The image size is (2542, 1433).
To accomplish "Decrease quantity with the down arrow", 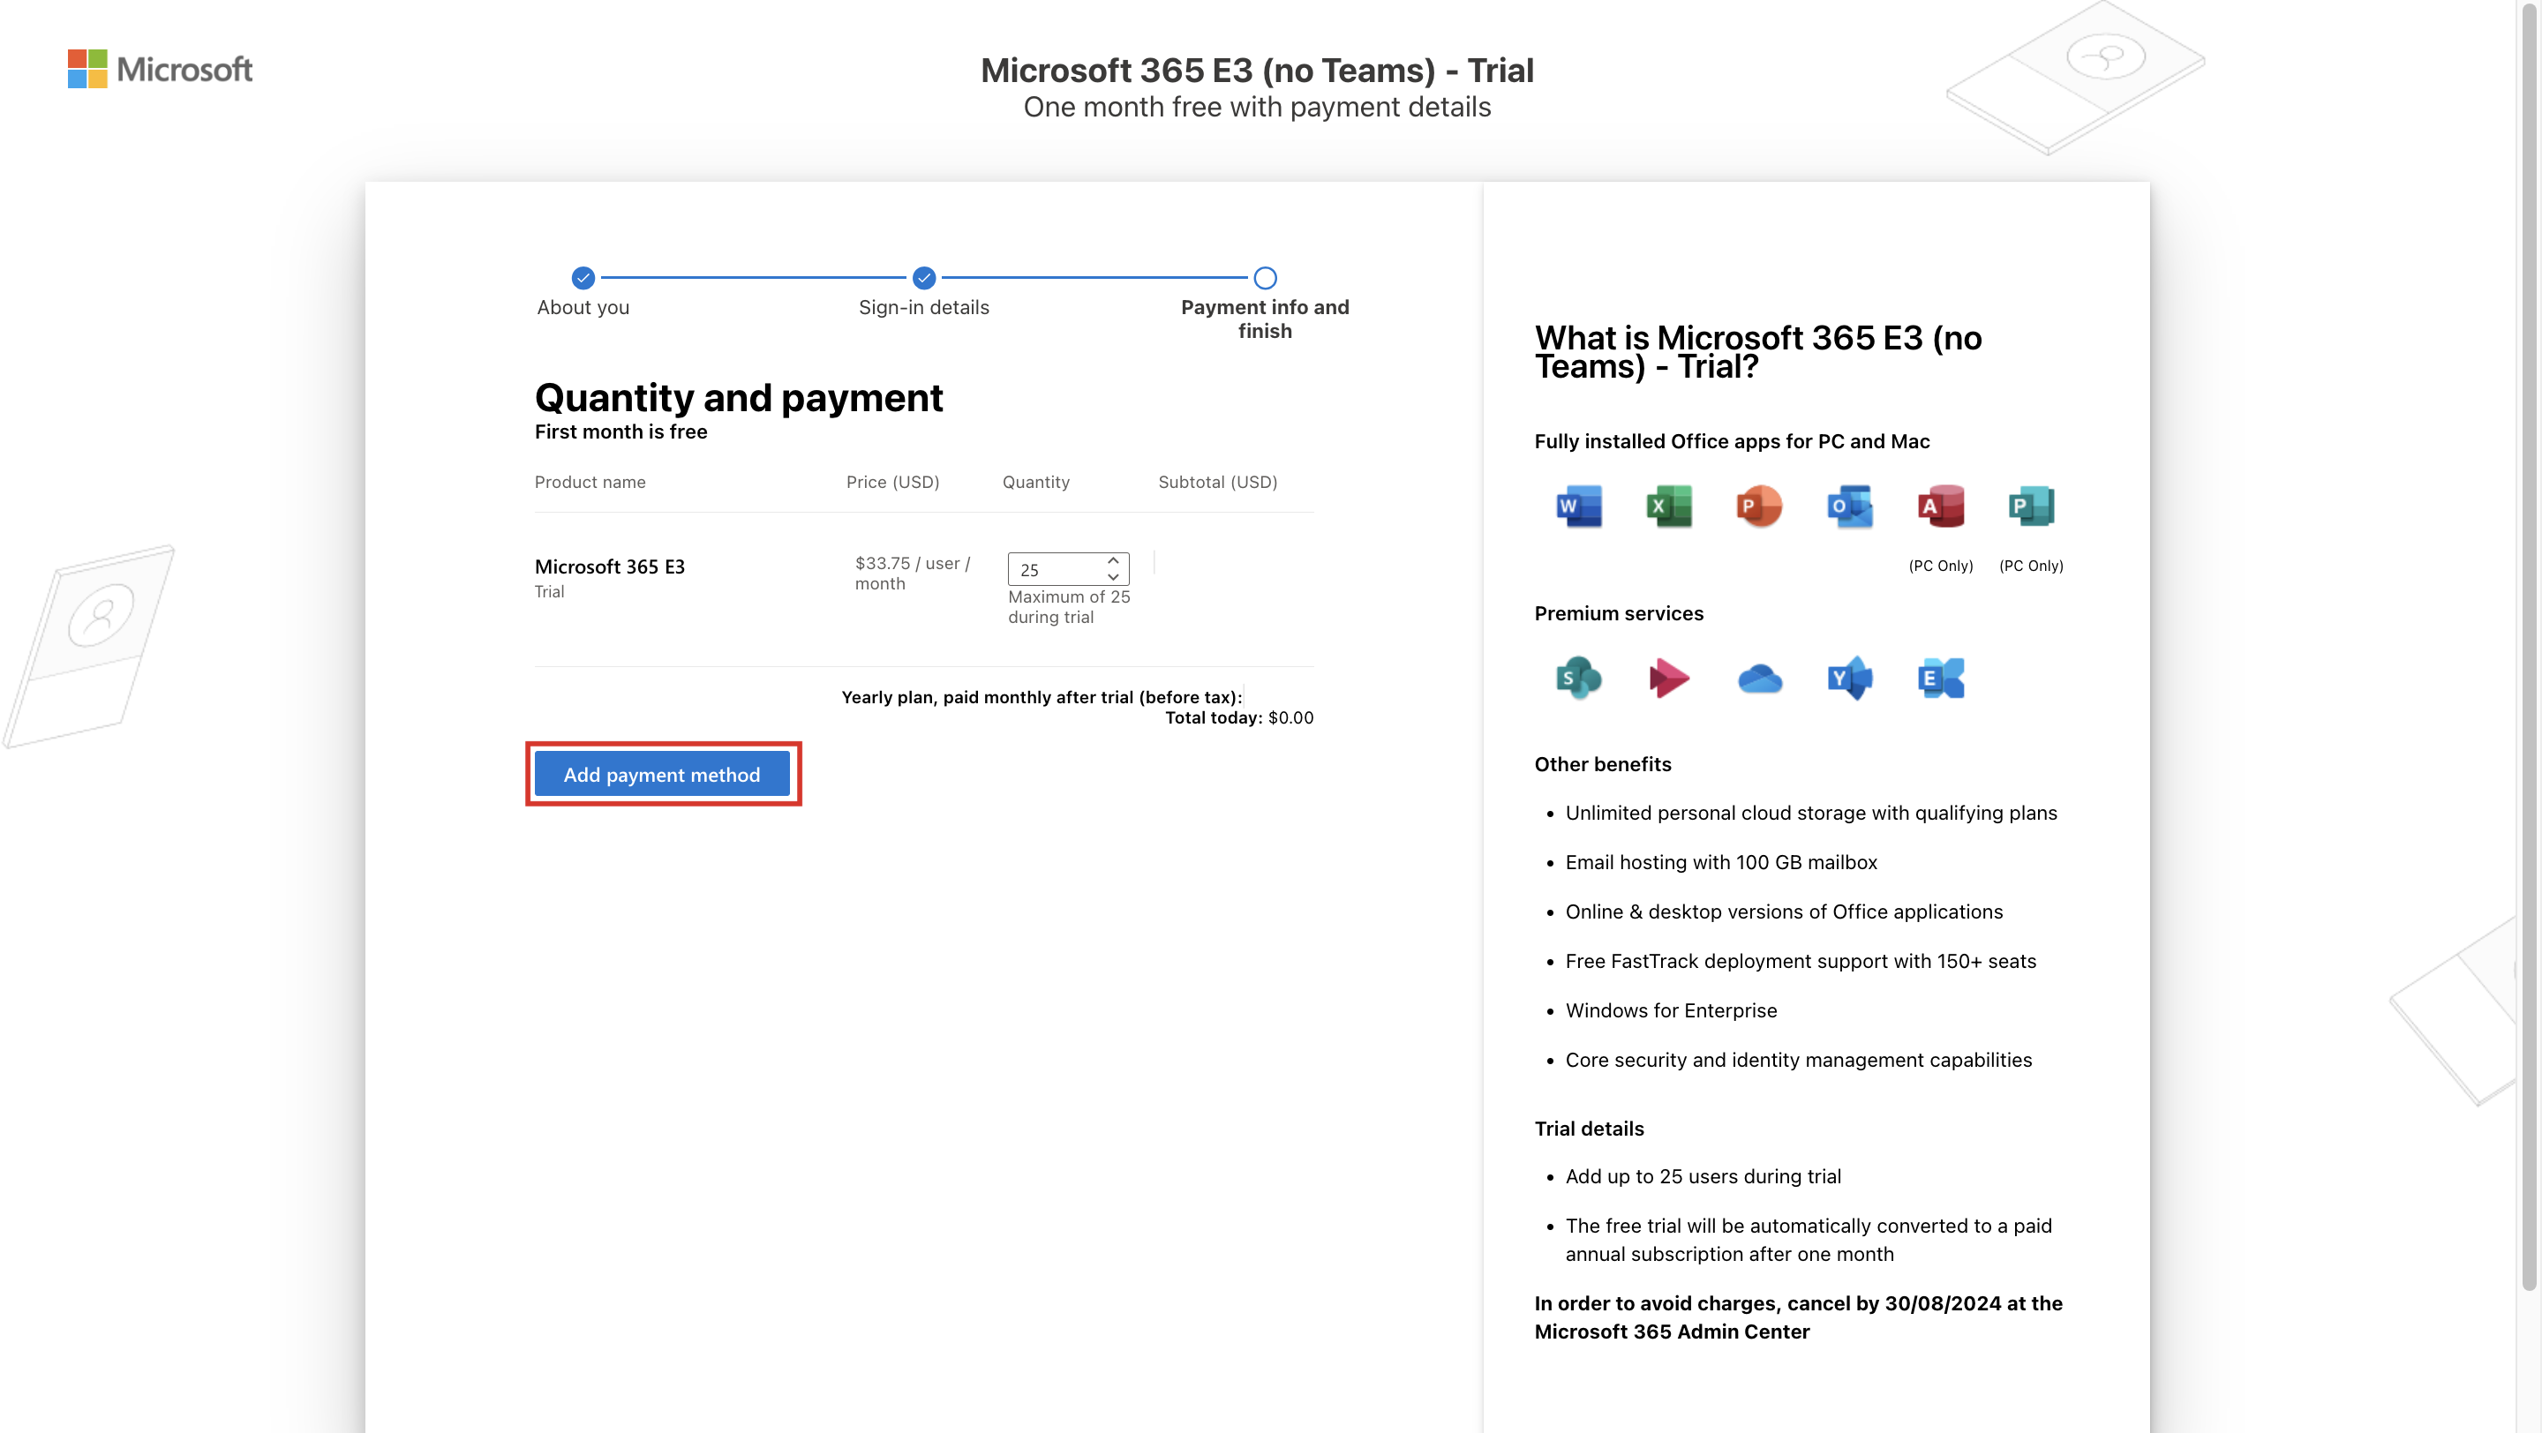I will [x=1113, y=577].
